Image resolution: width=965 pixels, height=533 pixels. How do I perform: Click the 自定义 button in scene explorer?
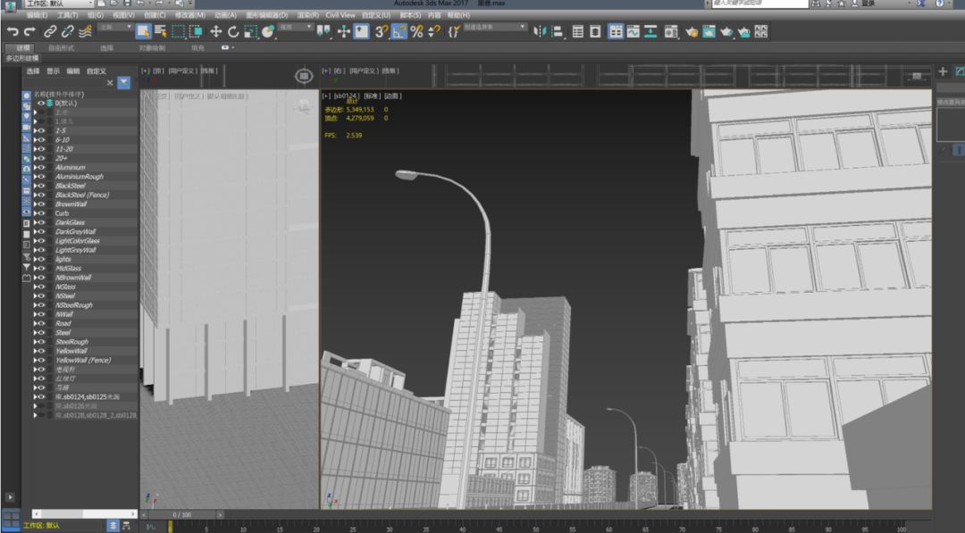[x=96, y=71]
